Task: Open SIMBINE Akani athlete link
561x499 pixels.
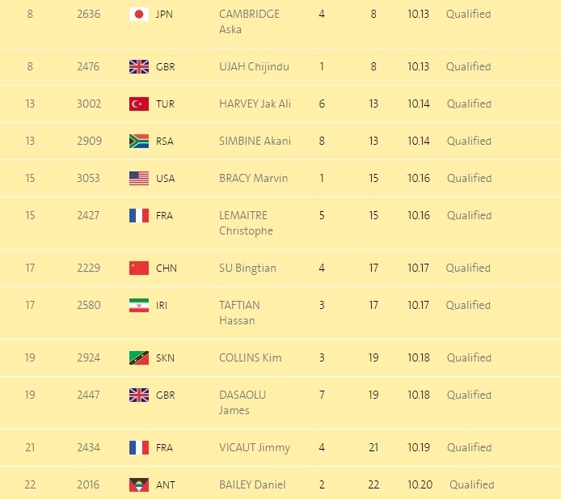Action: coord(255,141)
